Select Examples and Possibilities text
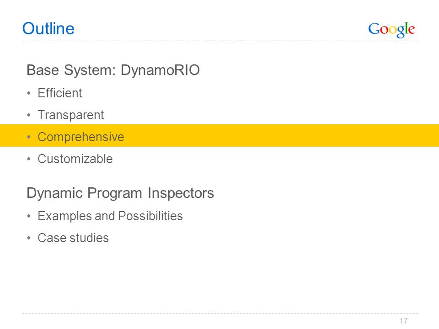This screenshot has height=329, width=439. coord(110,216)
